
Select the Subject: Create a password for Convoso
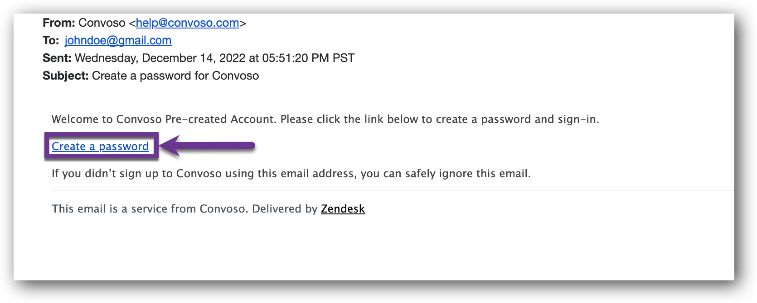[150, 76]
